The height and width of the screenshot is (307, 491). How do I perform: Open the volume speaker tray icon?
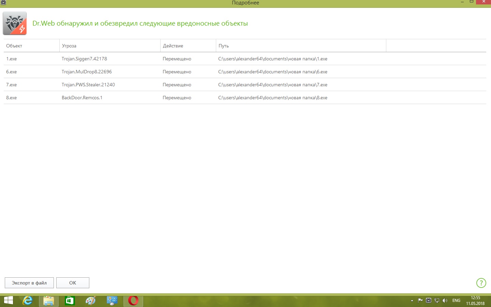coord(445,301)
